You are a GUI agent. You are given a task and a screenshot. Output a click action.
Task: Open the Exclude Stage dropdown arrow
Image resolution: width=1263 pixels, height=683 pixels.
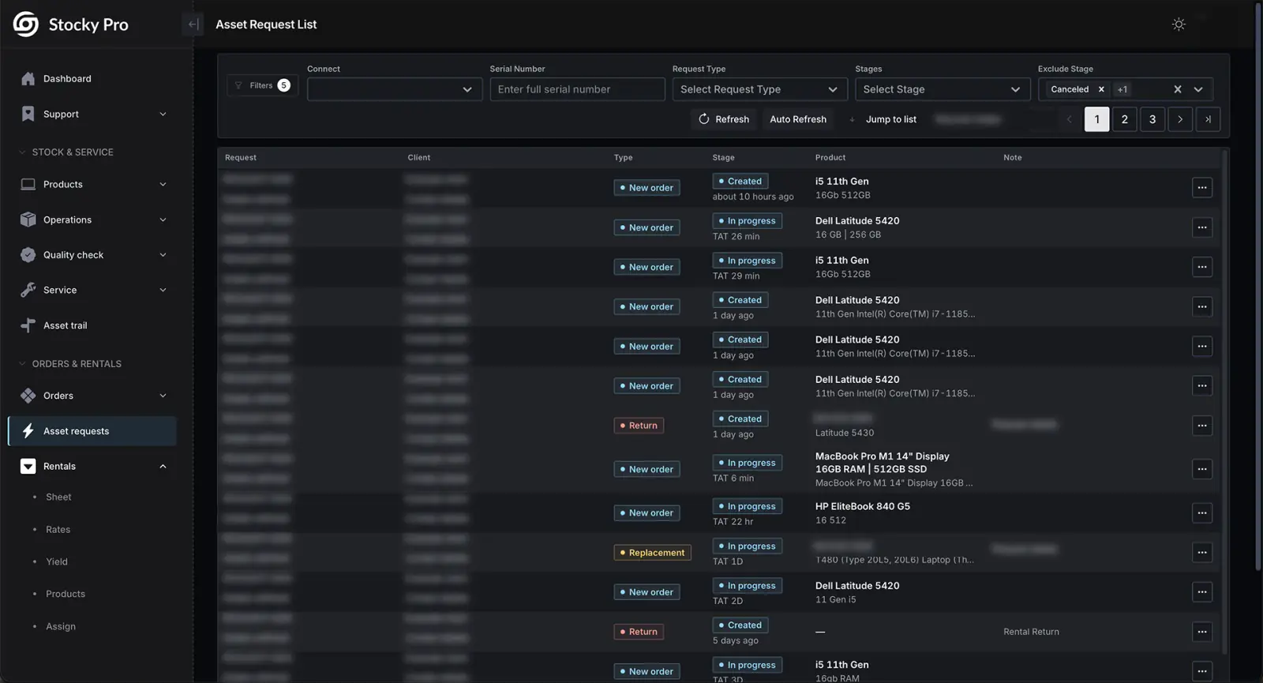(1198, 90)
